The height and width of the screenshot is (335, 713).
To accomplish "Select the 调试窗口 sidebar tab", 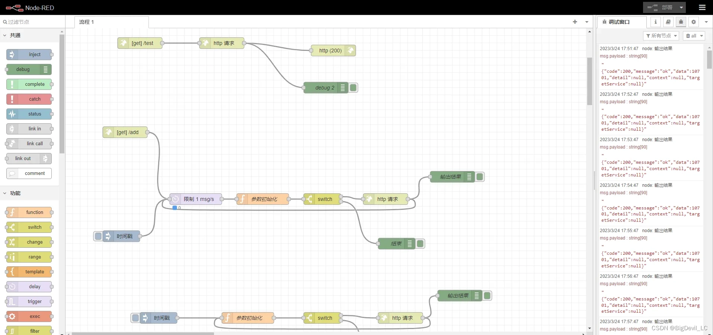I will 622,22.
